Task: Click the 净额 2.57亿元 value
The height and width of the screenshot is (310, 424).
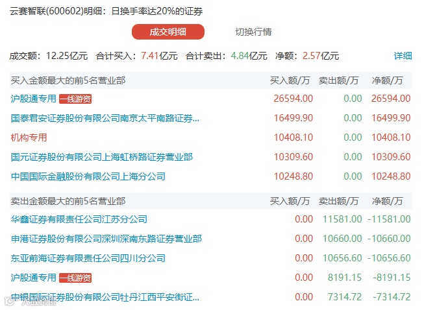Action: pyautogui.click(x=320, y=56)
